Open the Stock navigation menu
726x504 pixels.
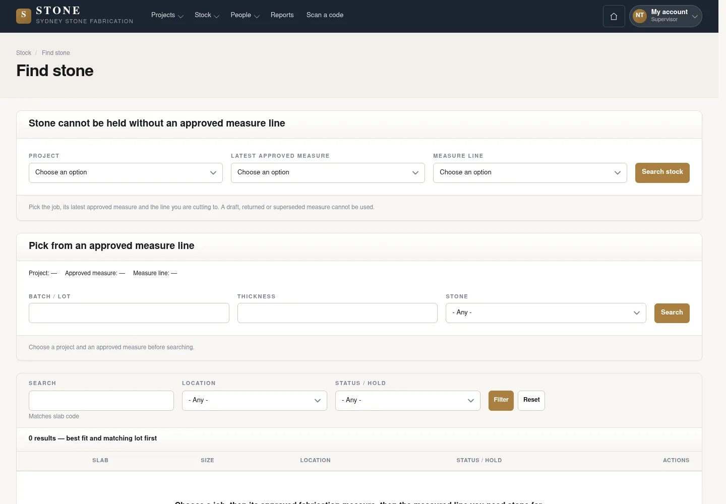(207, 15)
